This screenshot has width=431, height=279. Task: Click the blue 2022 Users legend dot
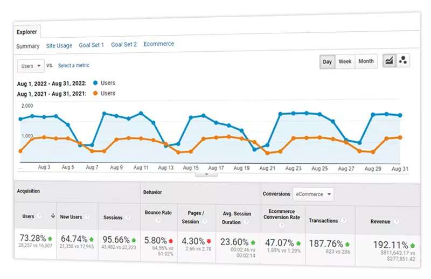coord(95,83)
